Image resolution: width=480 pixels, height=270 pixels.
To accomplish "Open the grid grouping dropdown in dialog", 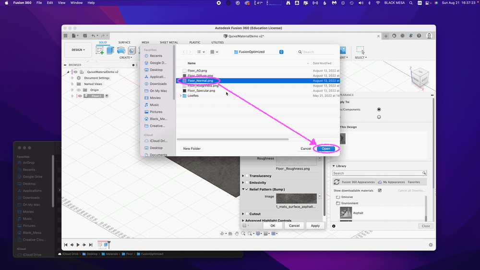I will pos(214,52).
